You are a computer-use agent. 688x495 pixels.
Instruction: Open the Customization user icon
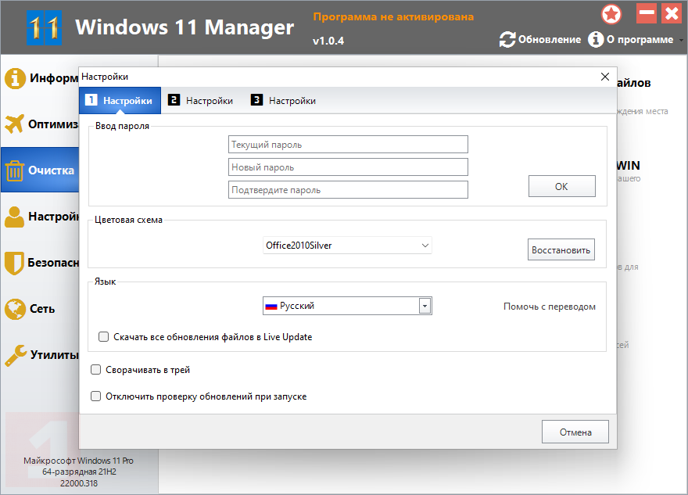tap(15, 217)
